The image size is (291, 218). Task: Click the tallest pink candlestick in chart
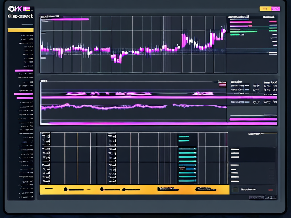[184, 40]
